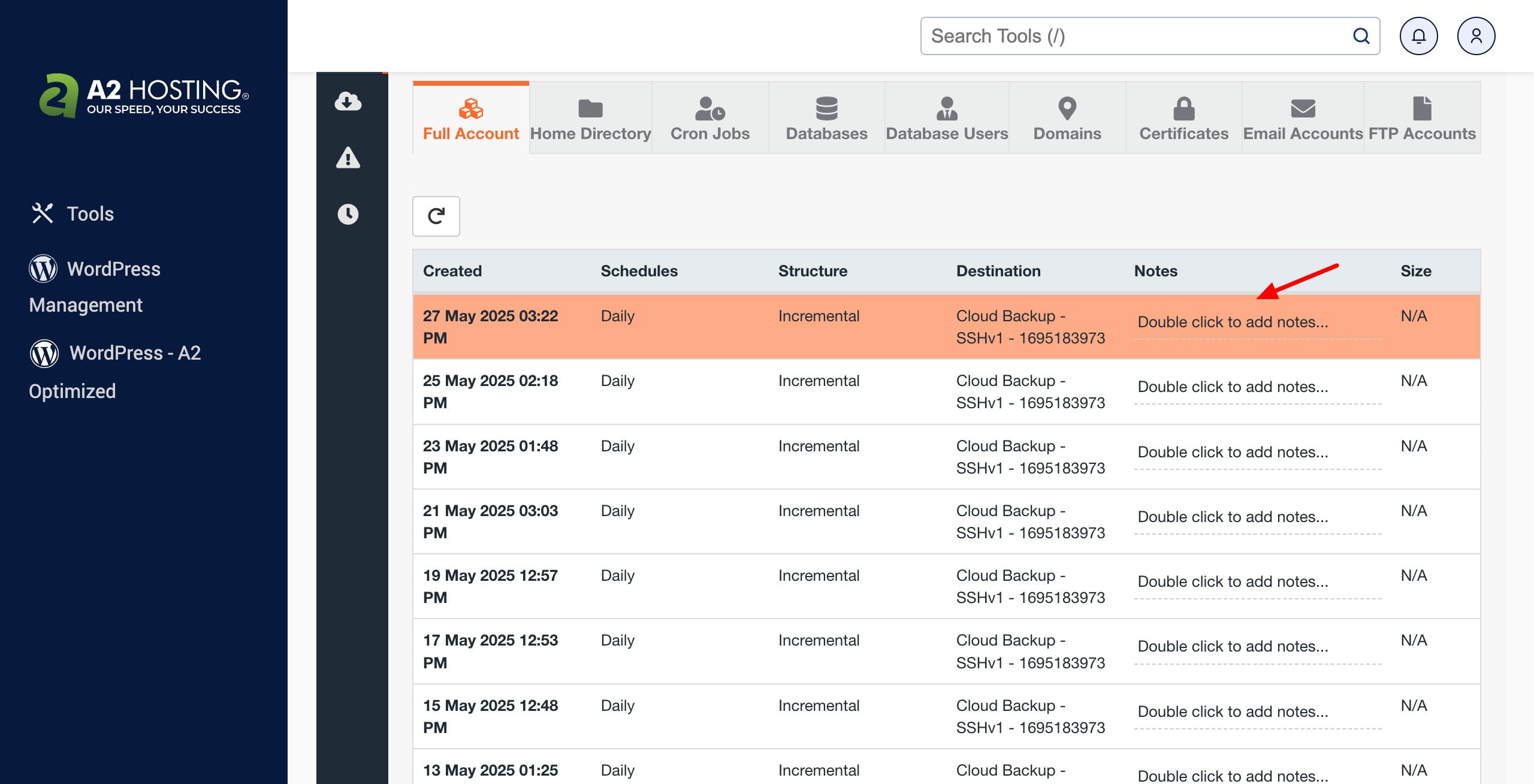Select the Databases tab
1534x784 pixels.
826,119
